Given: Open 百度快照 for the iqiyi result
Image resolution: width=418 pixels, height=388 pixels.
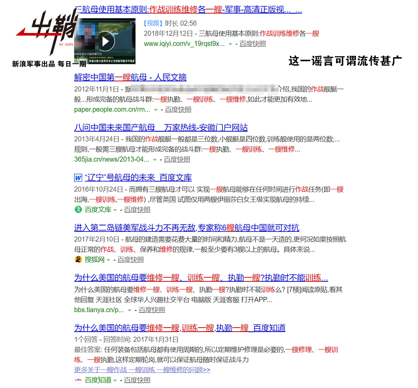Looking at the screenshot, I should coord(253,44).
